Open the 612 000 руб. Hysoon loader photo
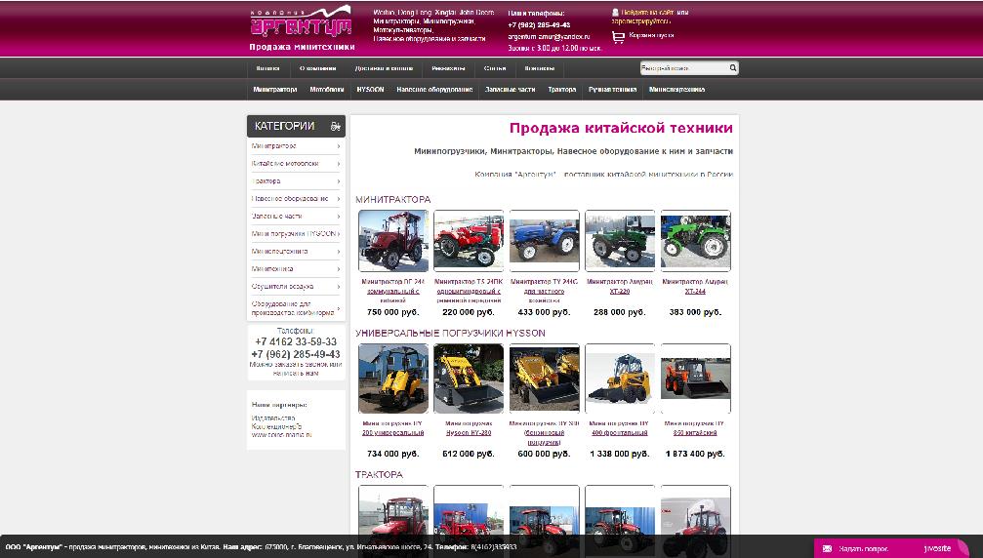 coord(469,379)
